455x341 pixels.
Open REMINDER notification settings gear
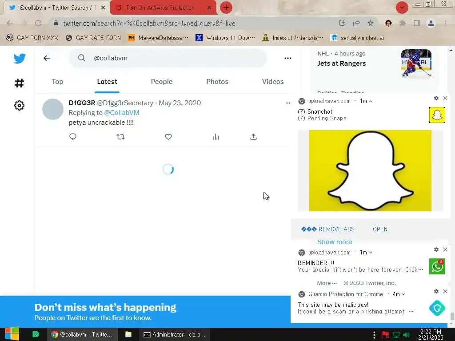coord(436,250)
